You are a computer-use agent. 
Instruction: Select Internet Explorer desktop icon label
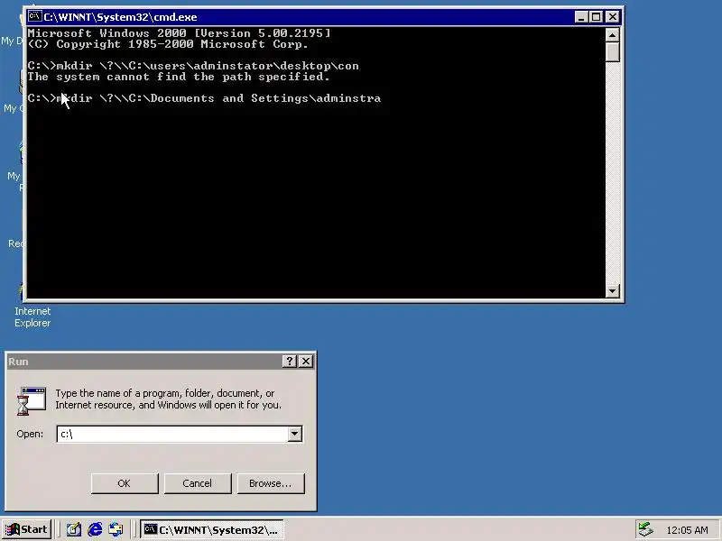coord(32,317)
